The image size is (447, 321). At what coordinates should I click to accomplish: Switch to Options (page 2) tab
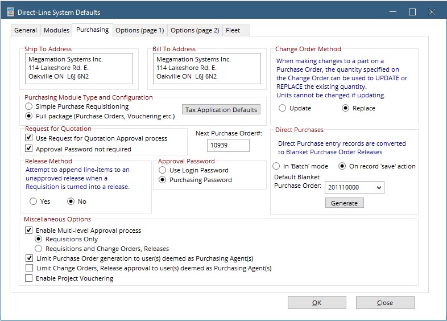coord(194,30)
